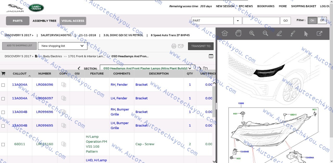Open the Bookmarks menu
Screen dimensions: 333x163
[266, 6]
